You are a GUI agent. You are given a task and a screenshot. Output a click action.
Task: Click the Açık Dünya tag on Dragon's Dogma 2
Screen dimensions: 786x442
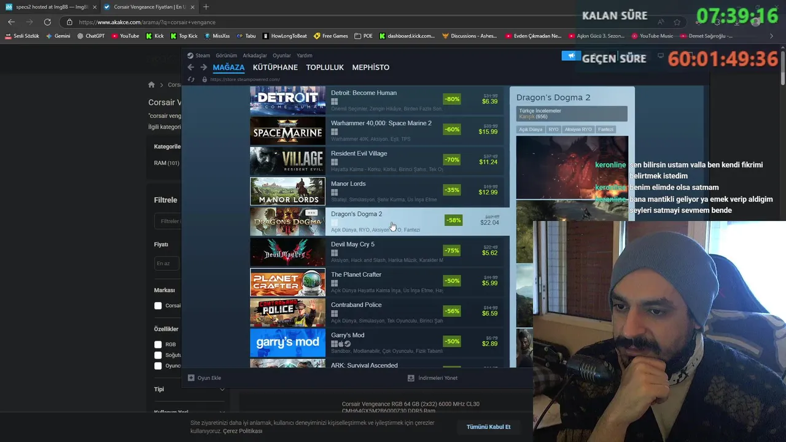point(531,130)
